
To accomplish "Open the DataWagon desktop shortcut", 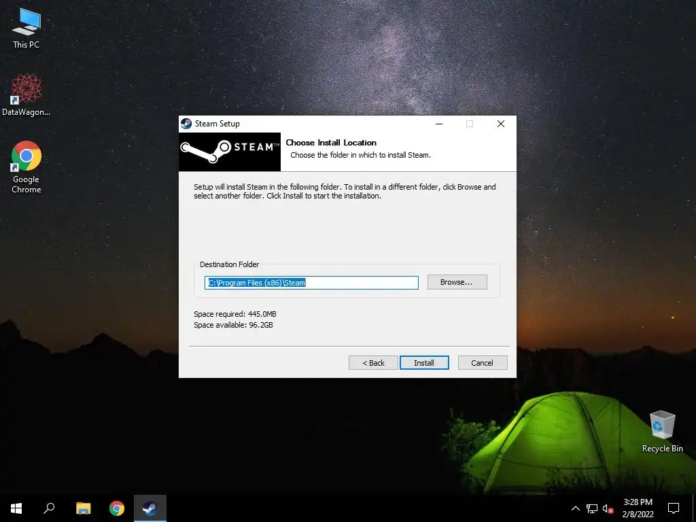I will pyautogui.click(x=27, y=94).
